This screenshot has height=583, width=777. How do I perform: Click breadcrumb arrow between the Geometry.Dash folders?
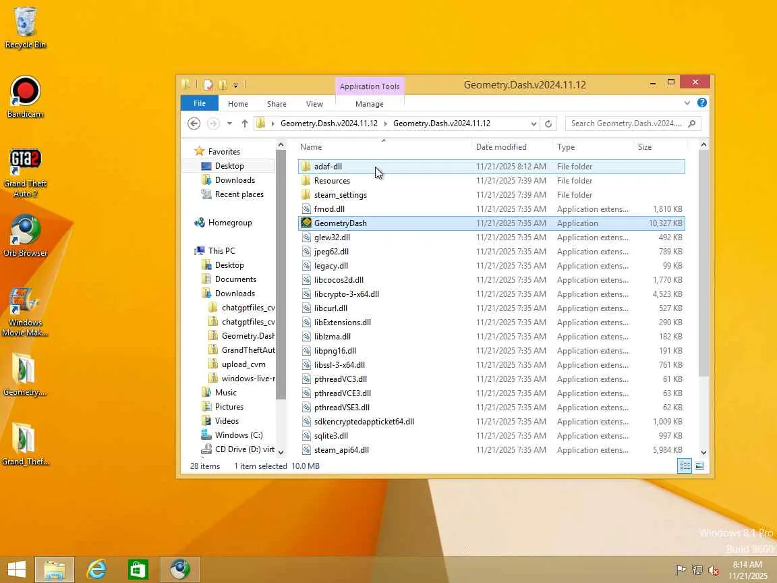click(x=385, y=123)
